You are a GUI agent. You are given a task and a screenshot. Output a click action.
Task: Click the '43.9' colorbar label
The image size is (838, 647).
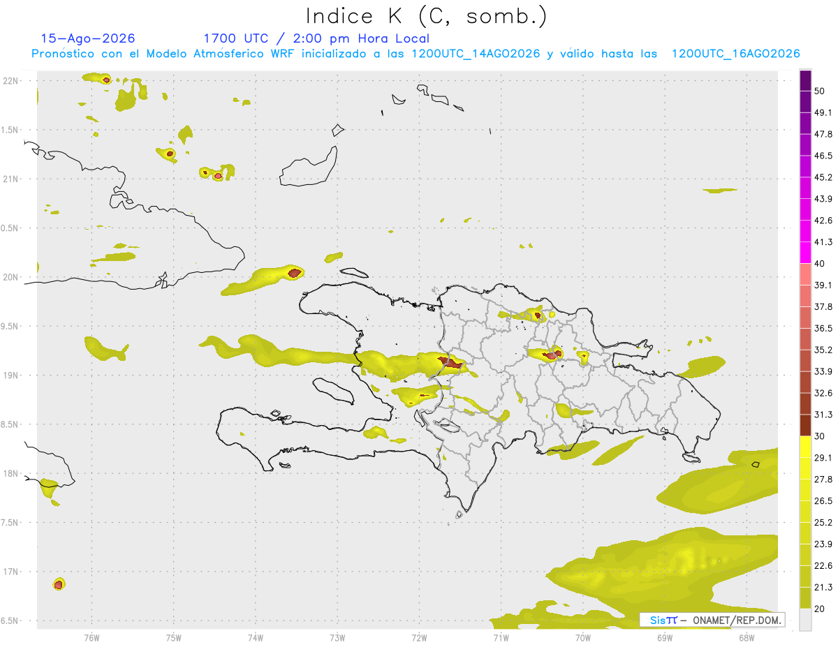coord(823,199)
